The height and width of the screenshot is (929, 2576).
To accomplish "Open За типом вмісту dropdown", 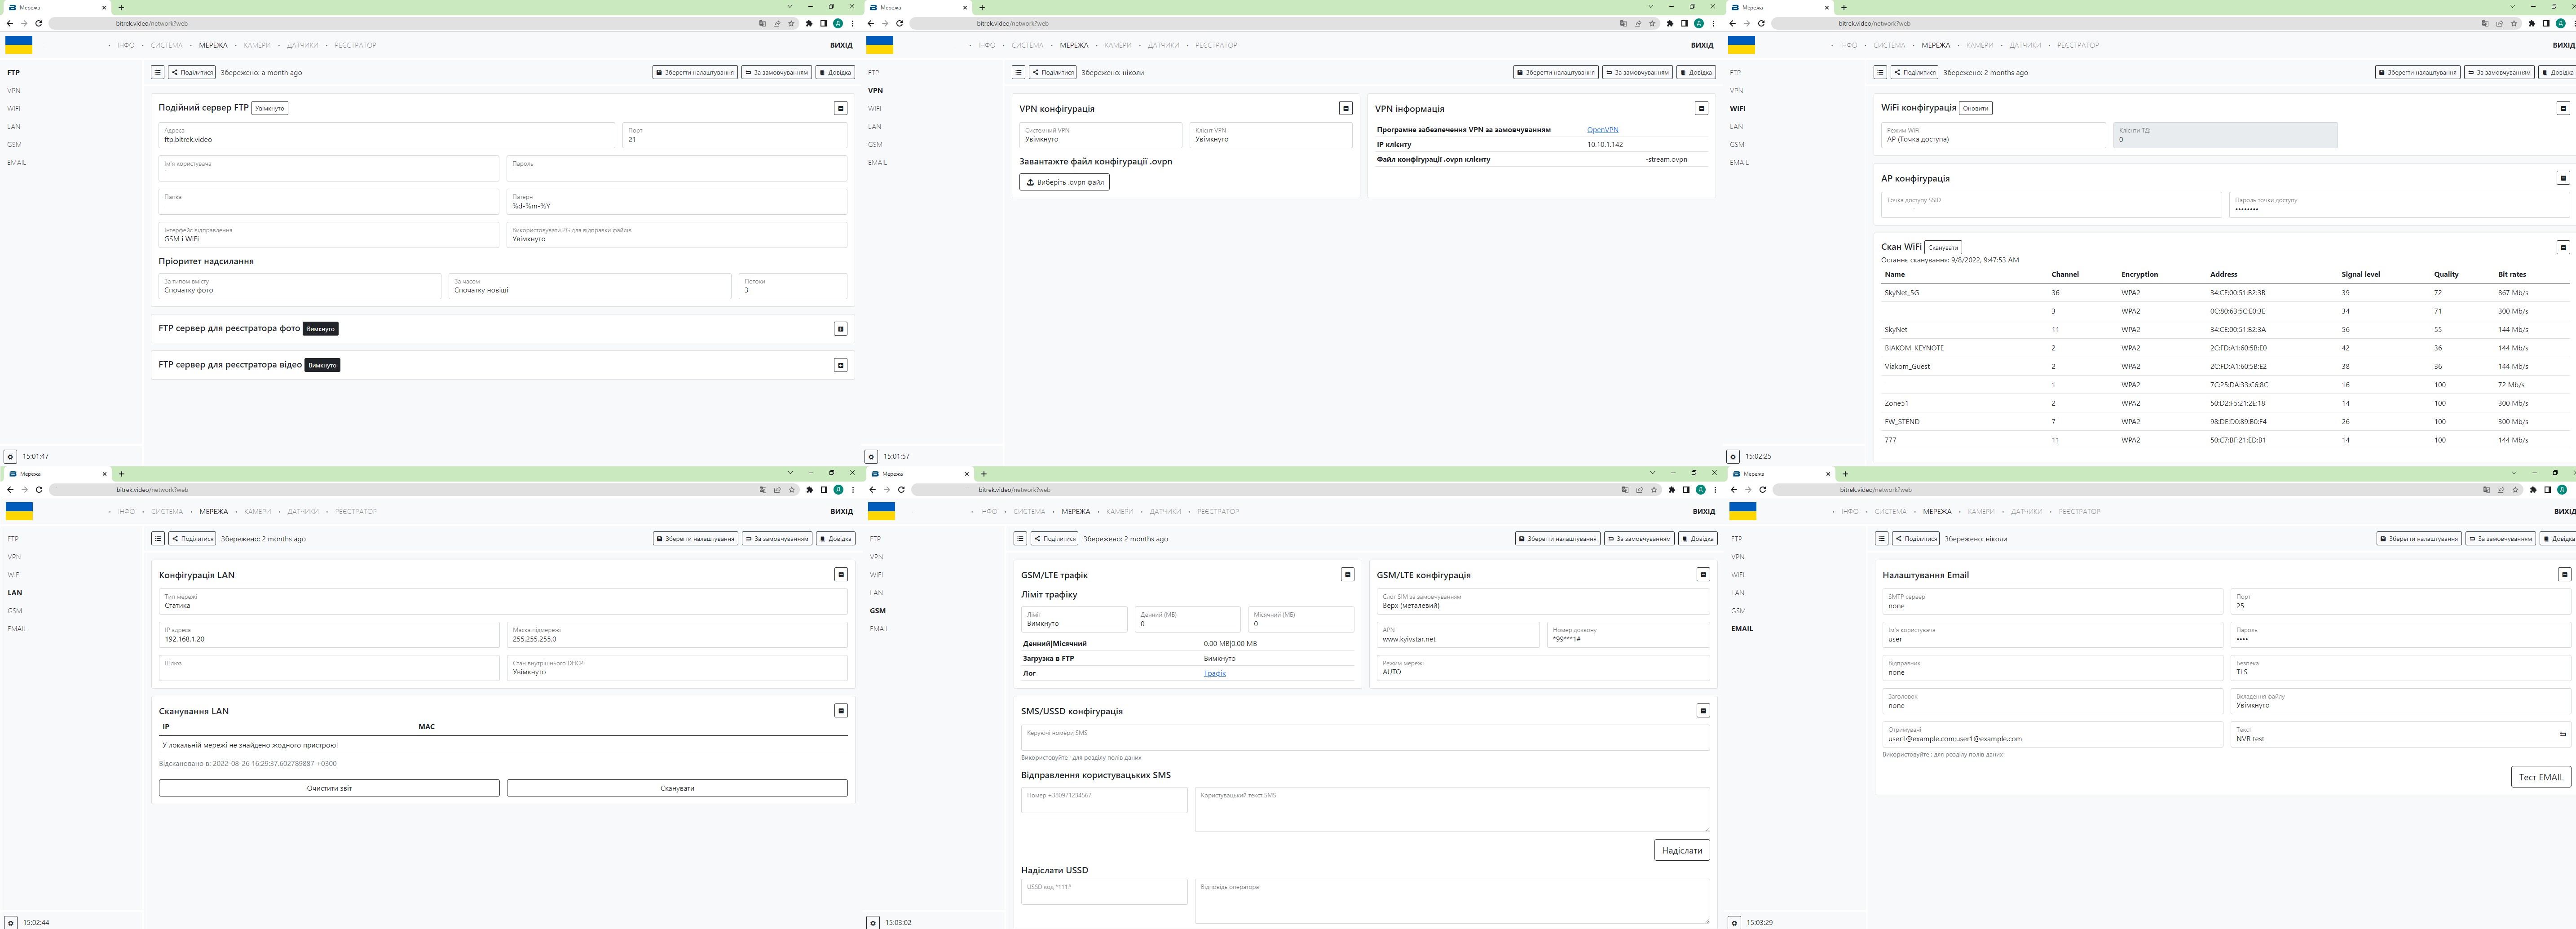I will (300, 286).
